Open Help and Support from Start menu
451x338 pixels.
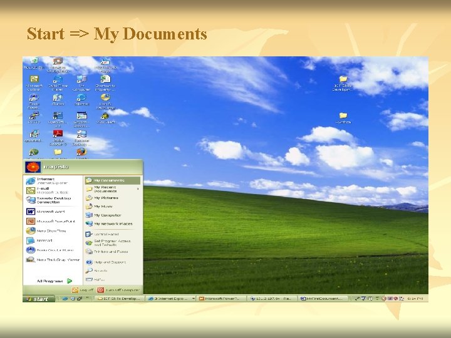[113, 262]
